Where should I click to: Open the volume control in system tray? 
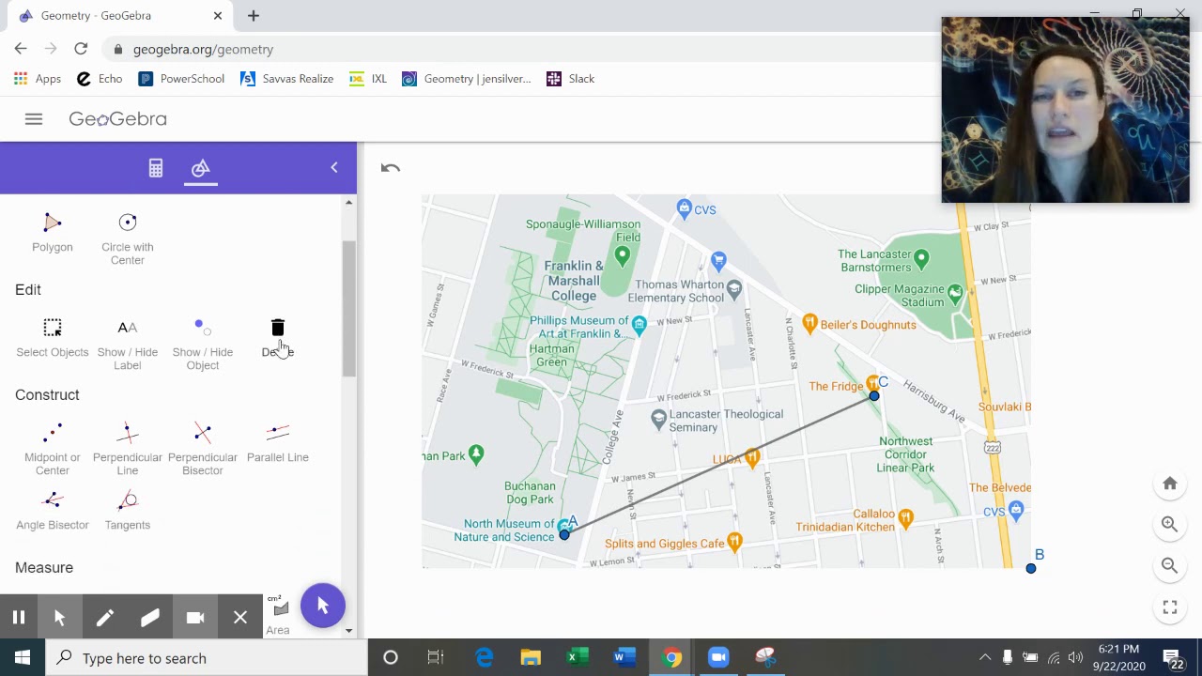pyautogui.click(x=1075, y=658)
